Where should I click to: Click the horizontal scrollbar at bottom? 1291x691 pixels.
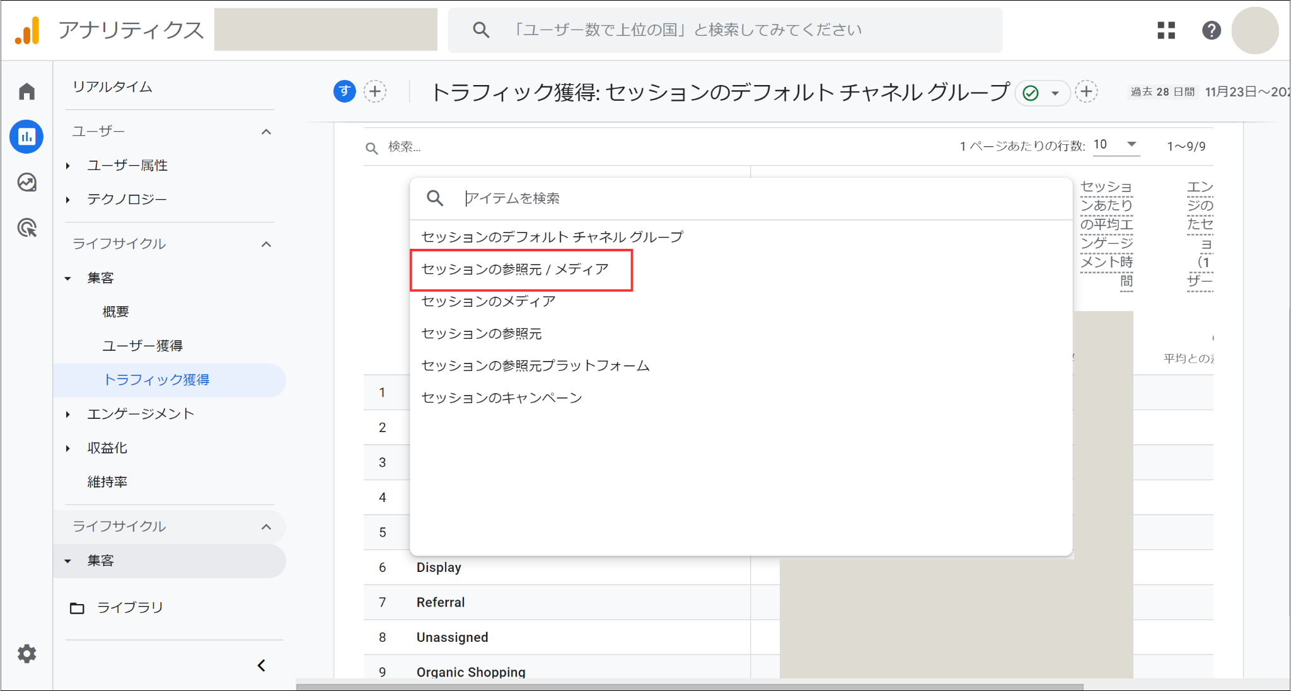point(690,687)
